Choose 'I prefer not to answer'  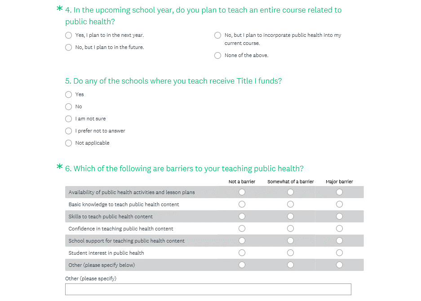click(x=68, y=131)
